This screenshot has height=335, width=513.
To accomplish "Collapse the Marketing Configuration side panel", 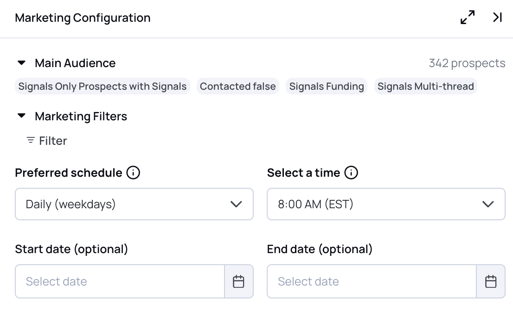I will pos(497,17).
